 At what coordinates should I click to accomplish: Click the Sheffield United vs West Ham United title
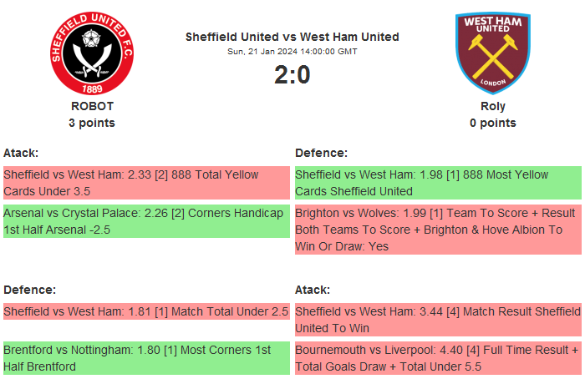tap(292, 37)
